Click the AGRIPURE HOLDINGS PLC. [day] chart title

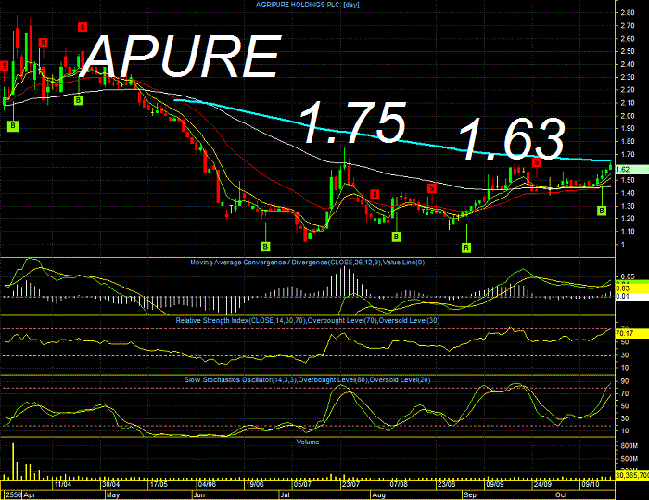pyautogui.click(x=307, y=5)
